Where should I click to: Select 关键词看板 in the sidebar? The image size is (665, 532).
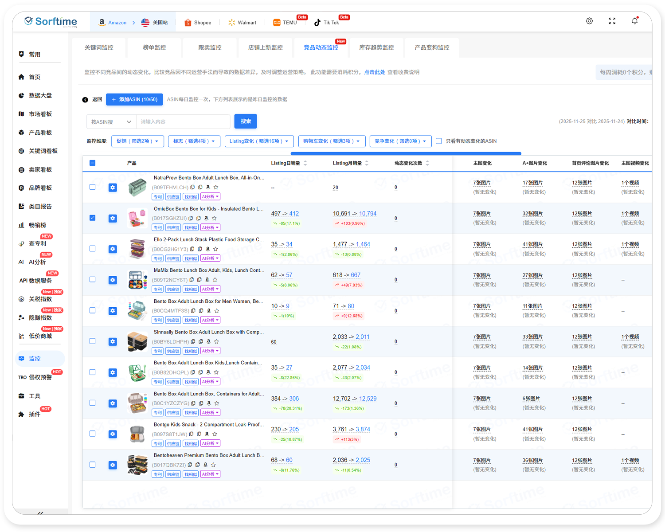[x=43, y=151]
